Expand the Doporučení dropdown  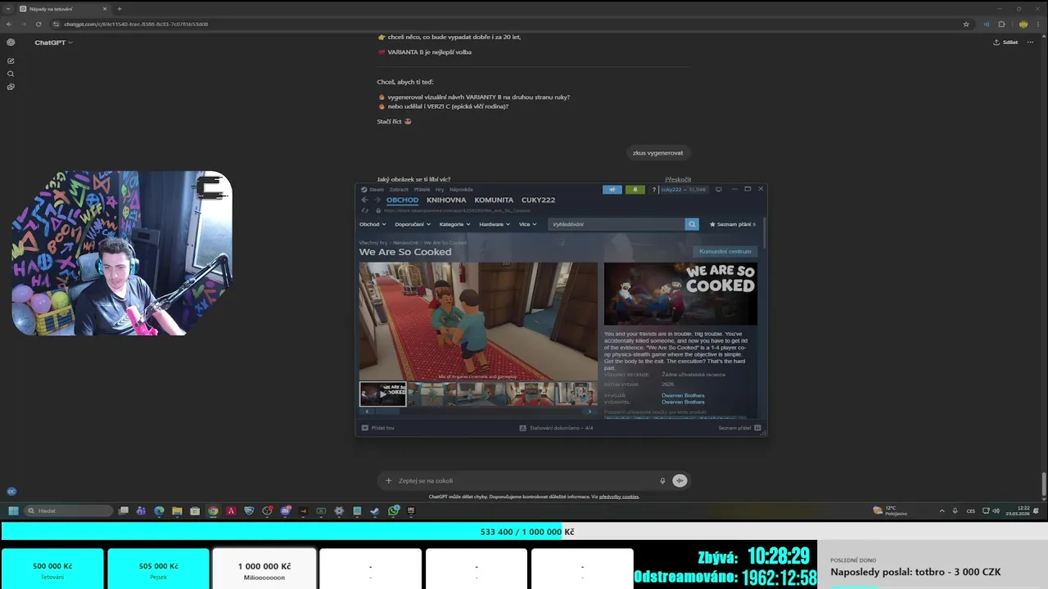click(412, 224)
